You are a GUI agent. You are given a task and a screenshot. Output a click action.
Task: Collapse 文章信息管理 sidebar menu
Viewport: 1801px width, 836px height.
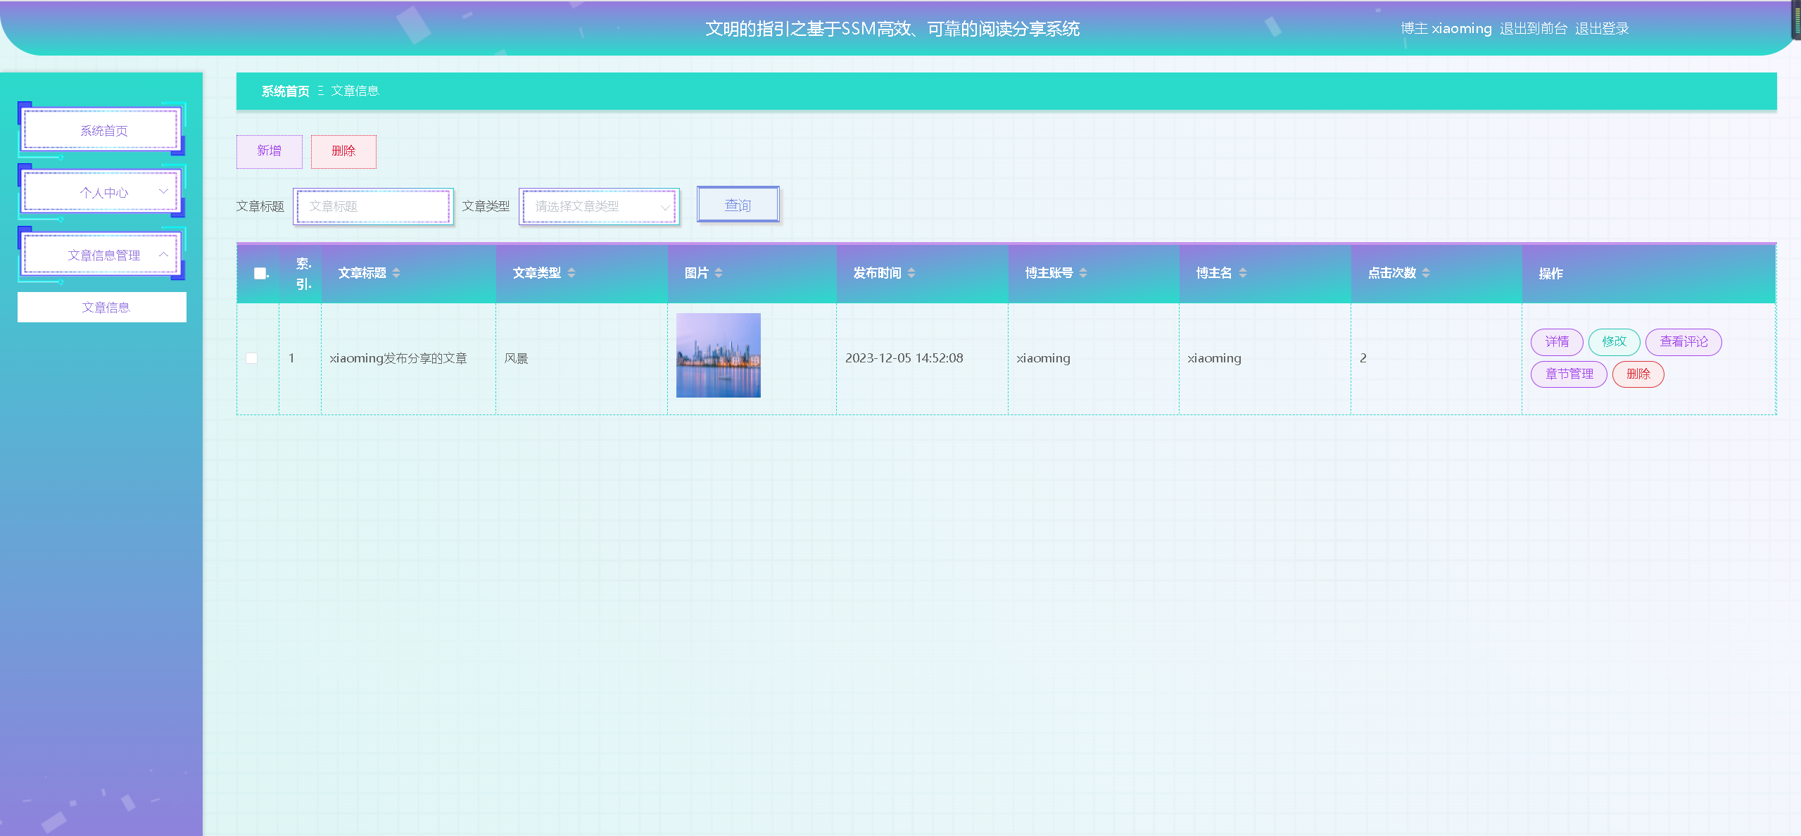tap(103, 255)
